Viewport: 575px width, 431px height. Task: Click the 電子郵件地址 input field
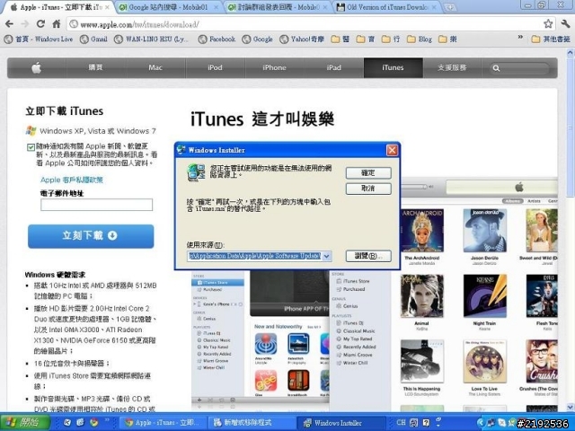(x=96, y=205)
